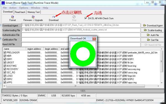
Task: Click the partition list scroll-down arrow
Action: coord(162,83)
